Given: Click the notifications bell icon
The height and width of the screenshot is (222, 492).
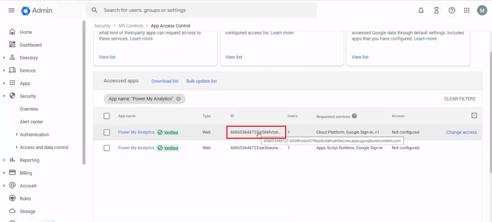Looking at the screenshot, I should coord(421,10).
